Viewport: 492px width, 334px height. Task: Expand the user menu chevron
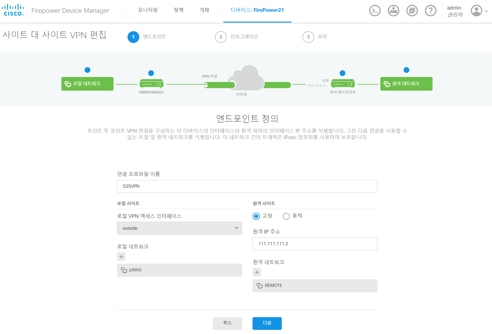click(x=486, y=11)
